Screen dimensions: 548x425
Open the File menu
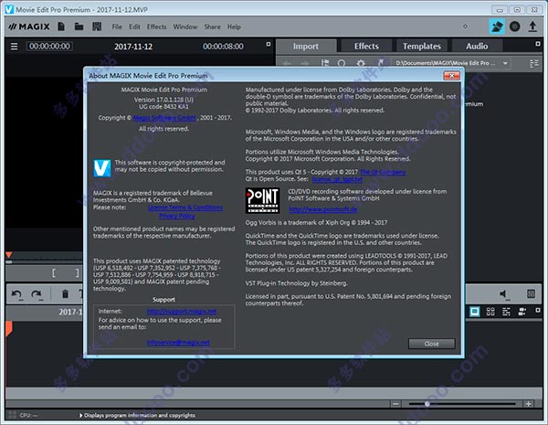point(117,27)
